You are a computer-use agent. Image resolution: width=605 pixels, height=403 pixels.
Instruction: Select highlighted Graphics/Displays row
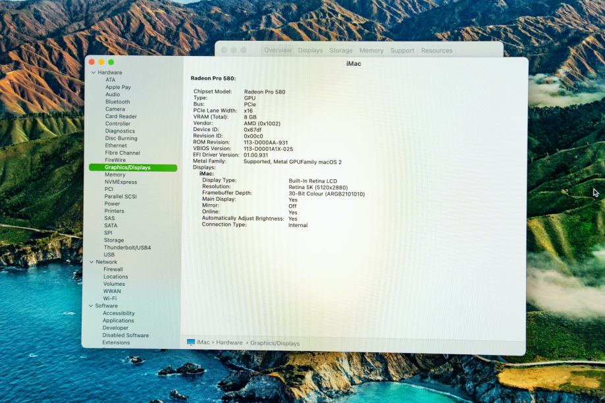click(133, 167)
